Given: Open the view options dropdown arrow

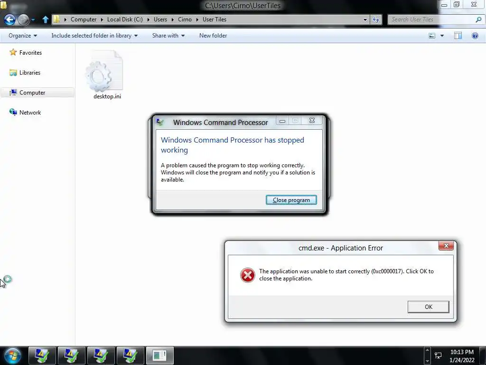Looking at the screenshot, I should pyautogui.click(x=442, y=36).
